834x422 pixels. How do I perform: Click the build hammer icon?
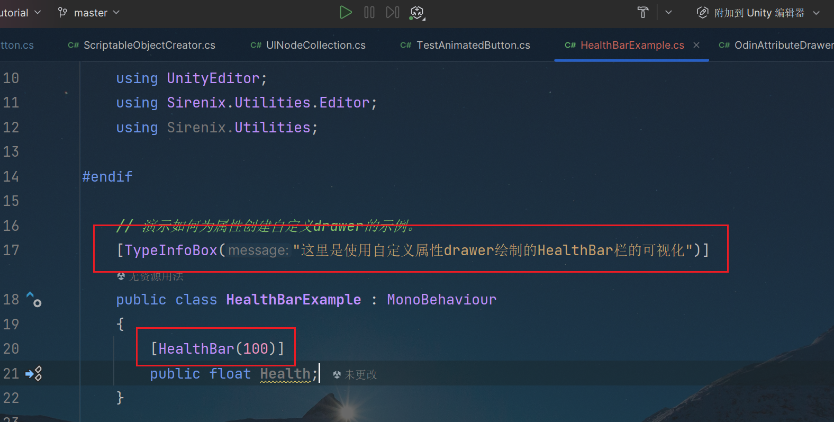coord(643,12)
